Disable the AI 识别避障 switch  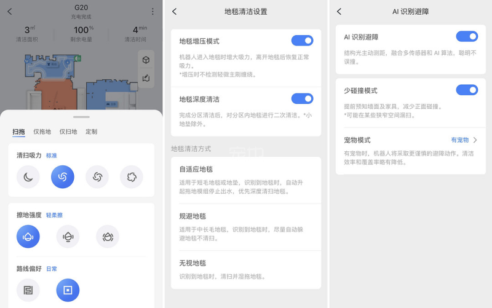[467, 36]
